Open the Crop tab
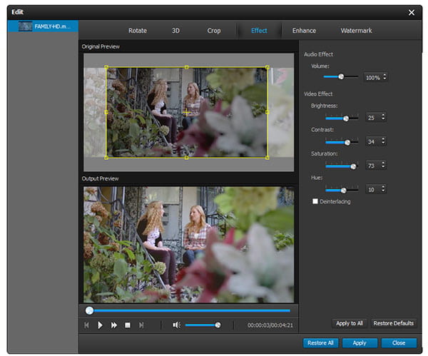This screenshot has width=428, height=356. (x=214, y=31)
